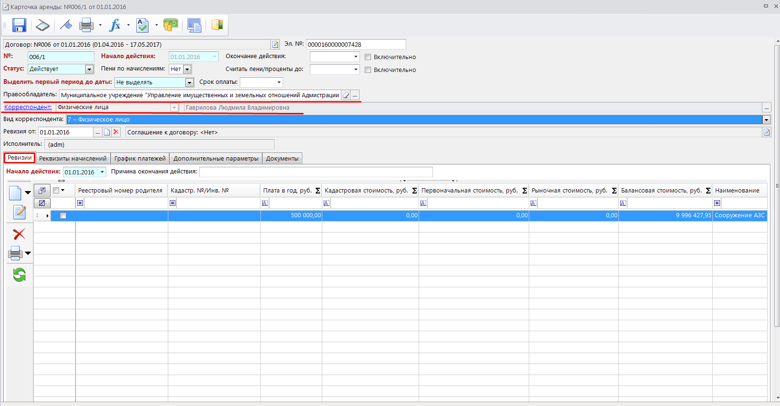Click the clear filter button below settings
The height and width of the screenshot is (406, 780).
click(x=42, y=203)
